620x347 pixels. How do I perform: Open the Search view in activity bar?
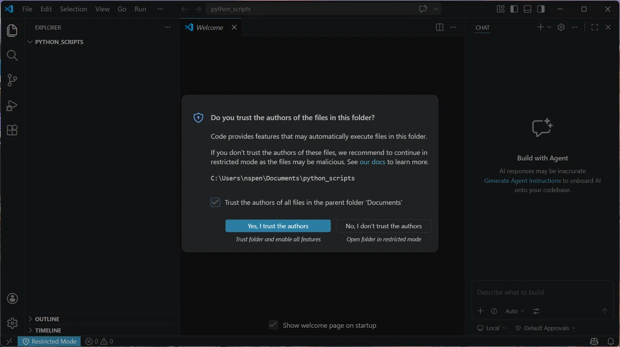12,55
